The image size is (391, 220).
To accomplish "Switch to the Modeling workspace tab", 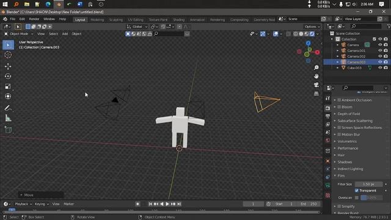I will point(97,20).
